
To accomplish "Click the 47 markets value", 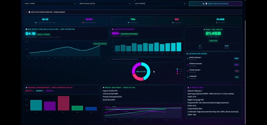I will coord(200,46).
